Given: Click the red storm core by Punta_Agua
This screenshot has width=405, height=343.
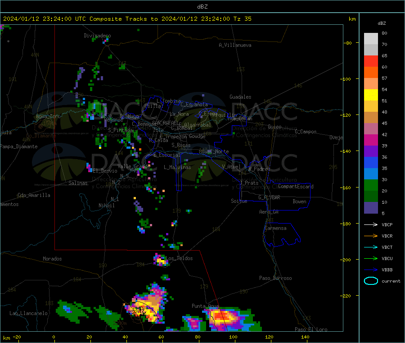Looking at the screenshot, I should coord(223,317).
